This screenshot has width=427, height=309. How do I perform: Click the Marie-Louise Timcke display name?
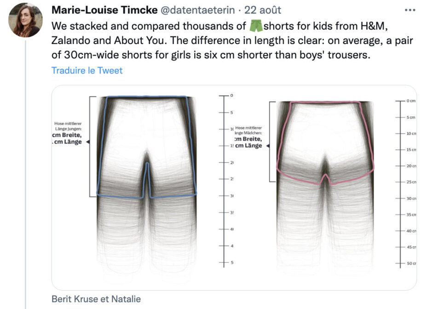(104, 10)
